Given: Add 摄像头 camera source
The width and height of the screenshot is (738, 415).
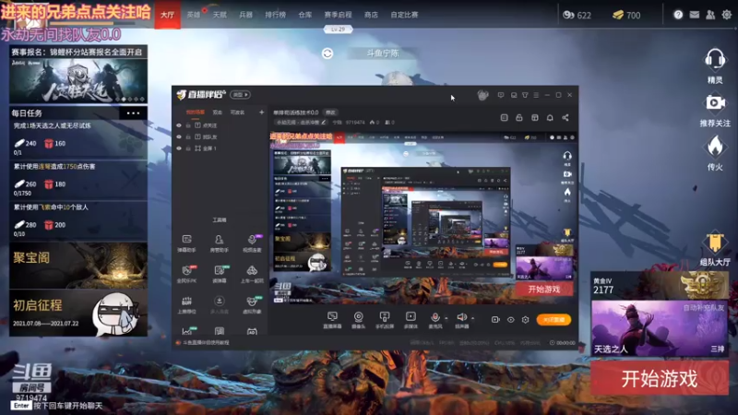Looking at the screenshot, I should [358, 320].
